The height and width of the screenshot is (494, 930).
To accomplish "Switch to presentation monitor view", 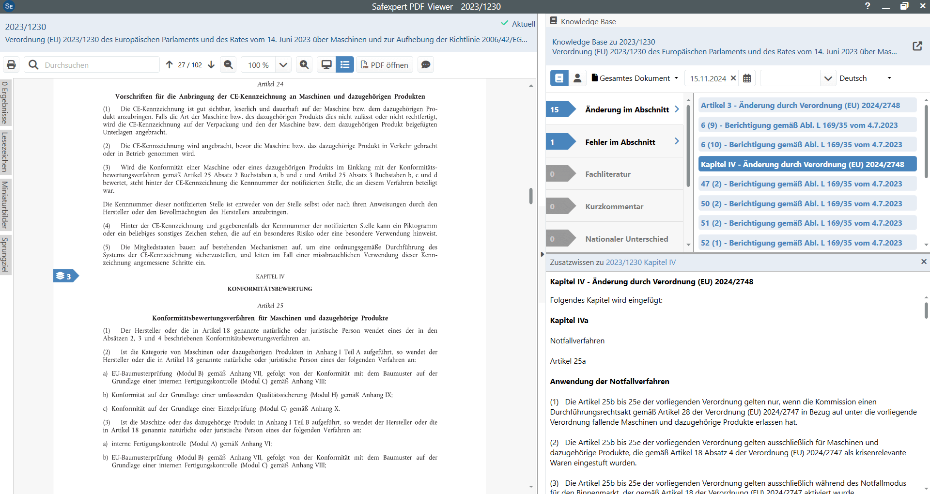I will coord(327,65).
